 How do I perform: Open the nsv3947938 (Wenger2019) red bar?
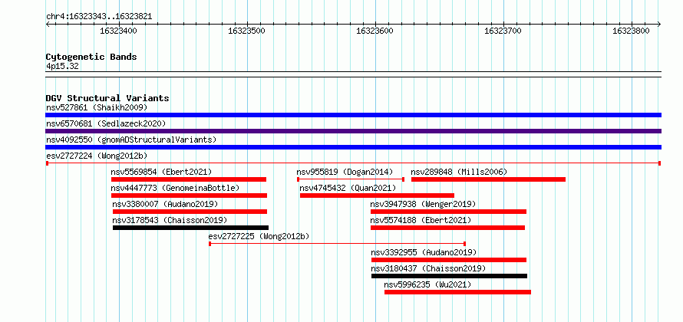click(x=449, y=212)
